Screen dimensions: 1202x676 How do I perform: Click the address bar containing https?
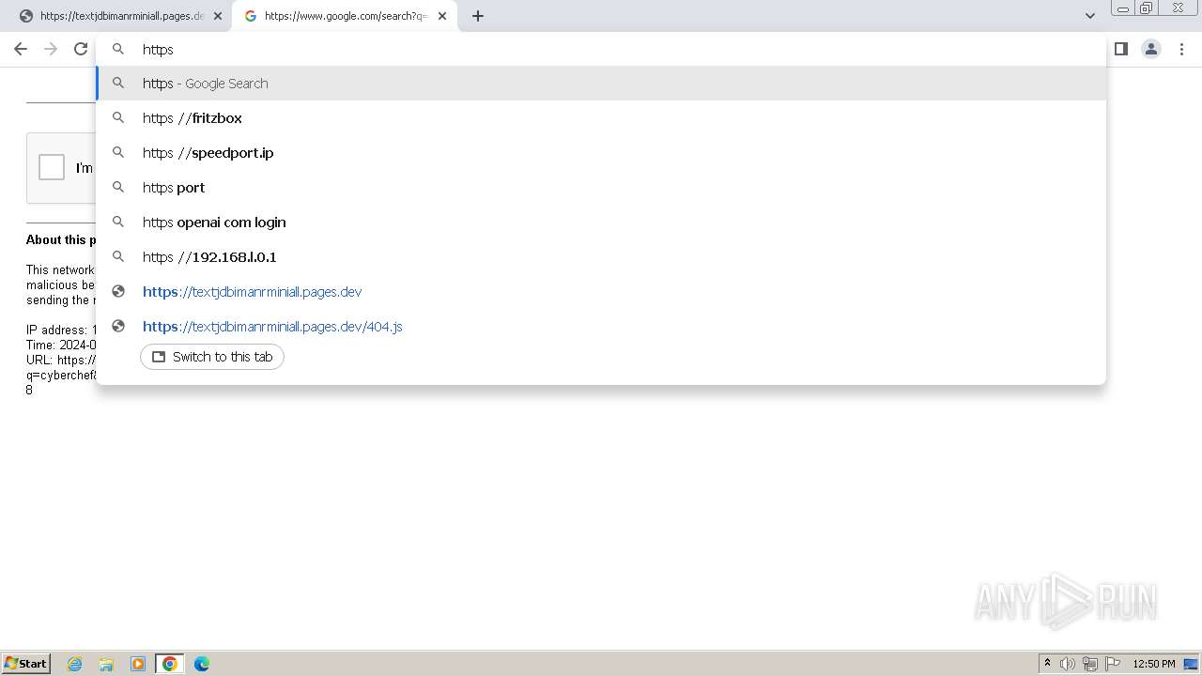(601, 49)
